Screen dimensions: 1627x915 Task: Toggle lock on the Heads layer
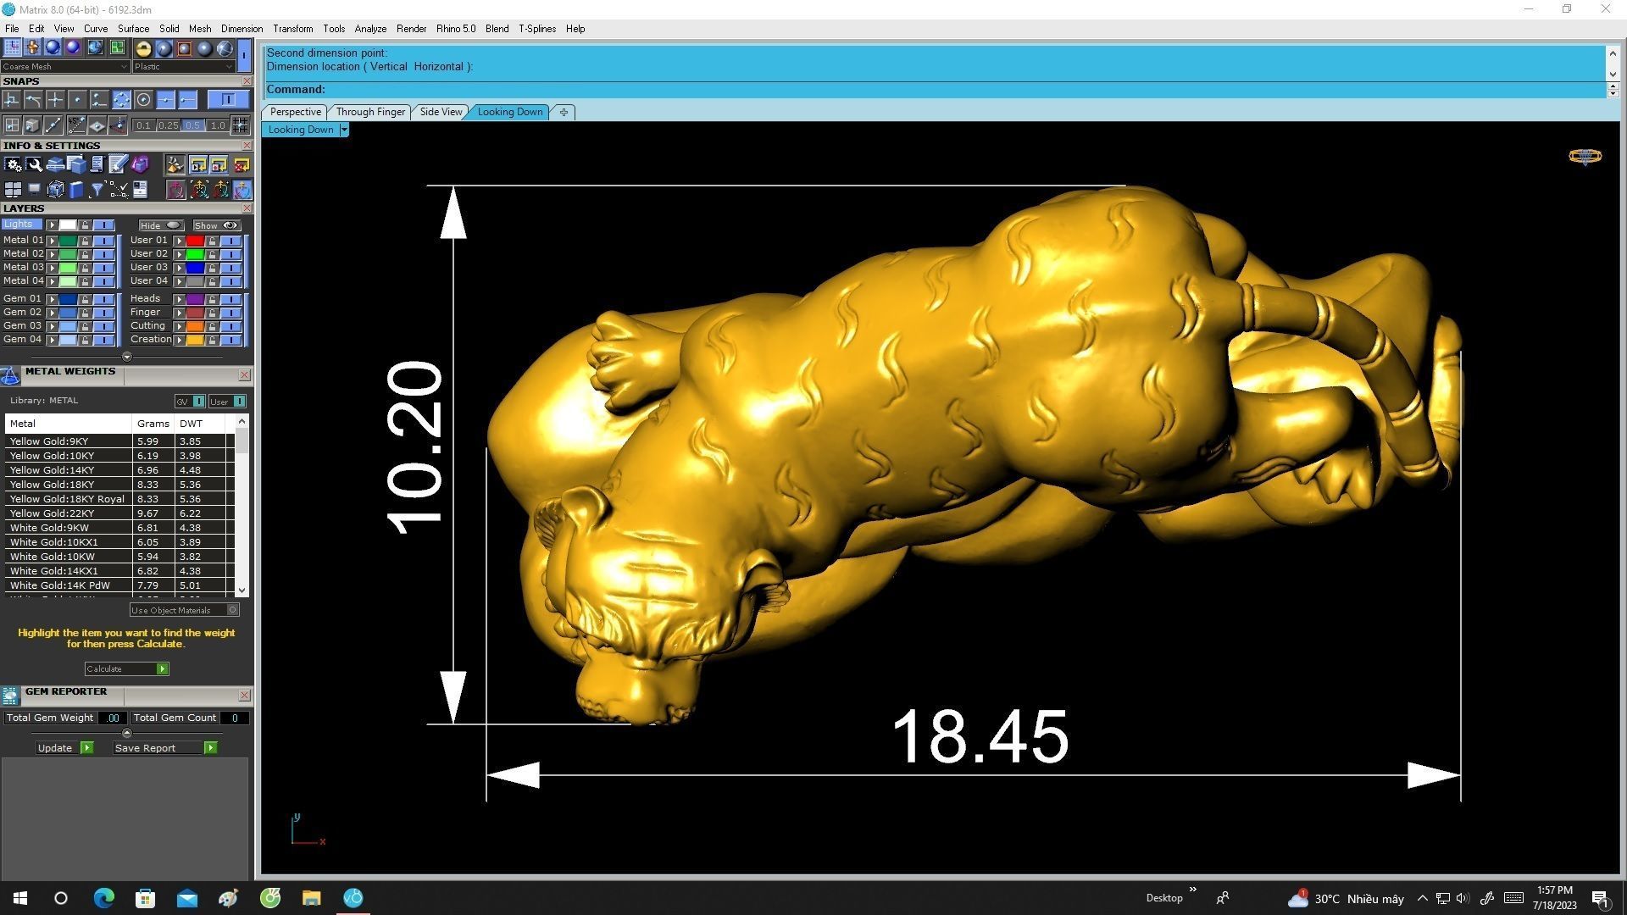tap(212, 299)
